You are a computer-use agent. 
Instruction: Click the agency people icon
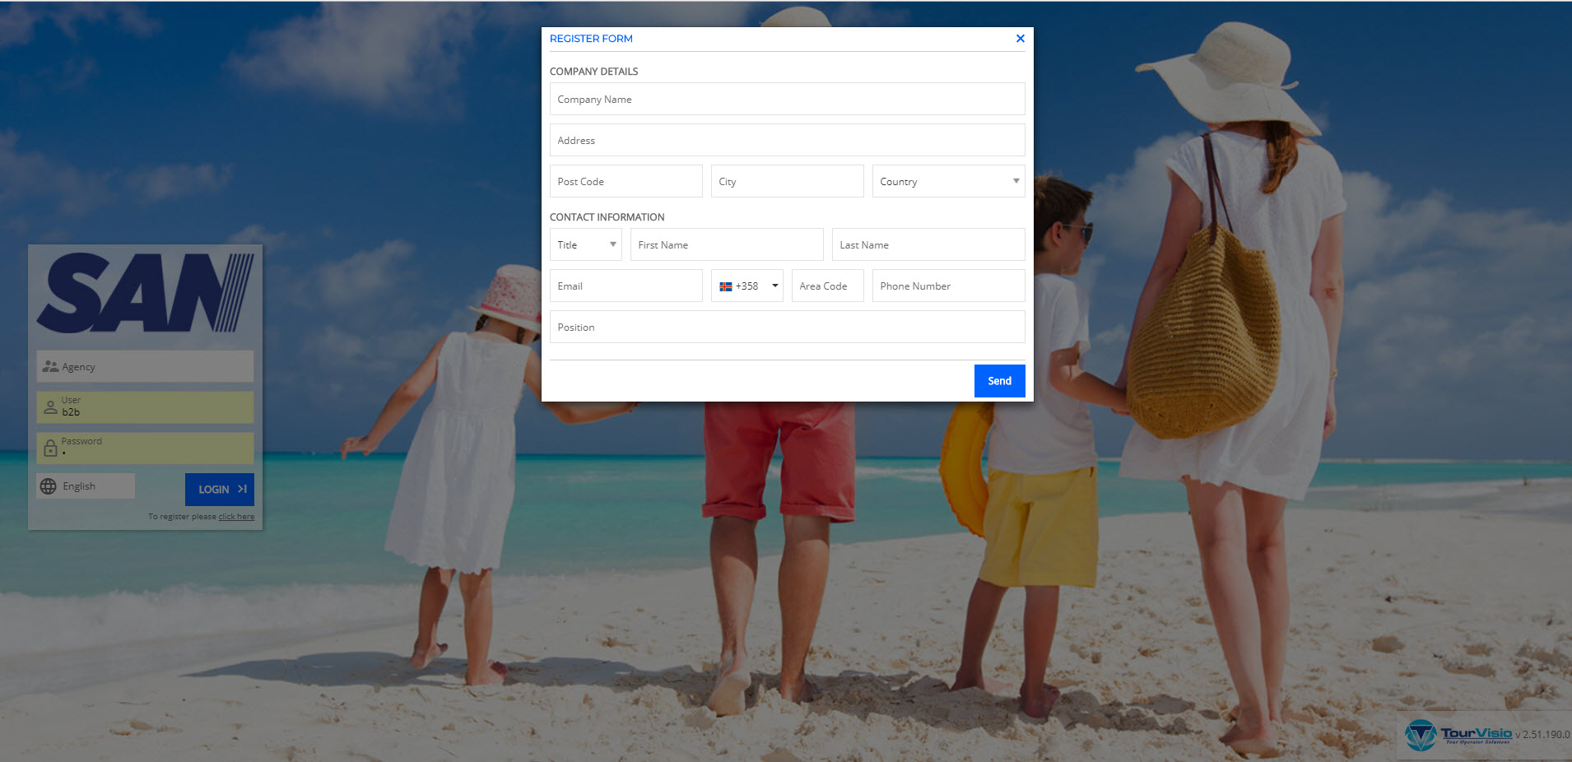pyautogui.click(x=50, y=367)
